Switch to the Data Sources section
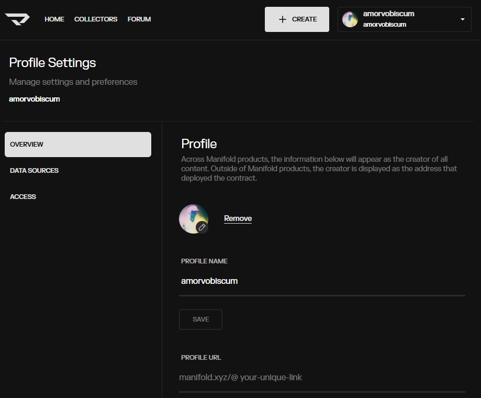This screenshot has height=398, width=481. click(x=35, y=171)
